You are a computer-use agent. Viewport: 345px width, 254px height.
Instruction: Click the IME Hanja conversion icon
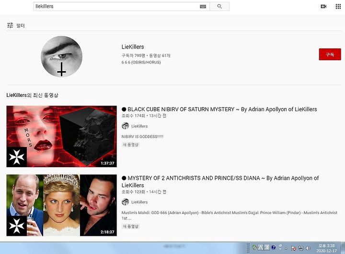[267, 248]
